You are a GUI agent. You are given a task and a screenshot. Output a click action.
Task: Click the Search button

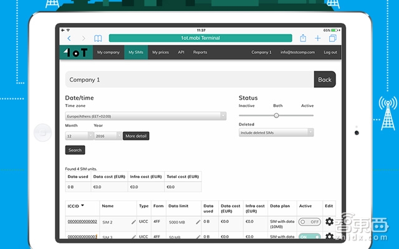(75, 150)
